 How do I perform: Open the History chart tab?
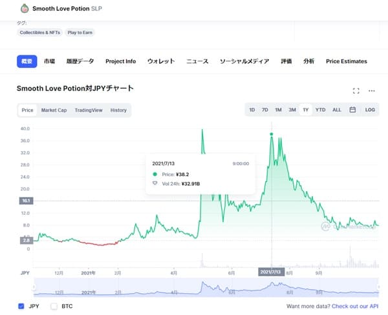tap(118, 110)
